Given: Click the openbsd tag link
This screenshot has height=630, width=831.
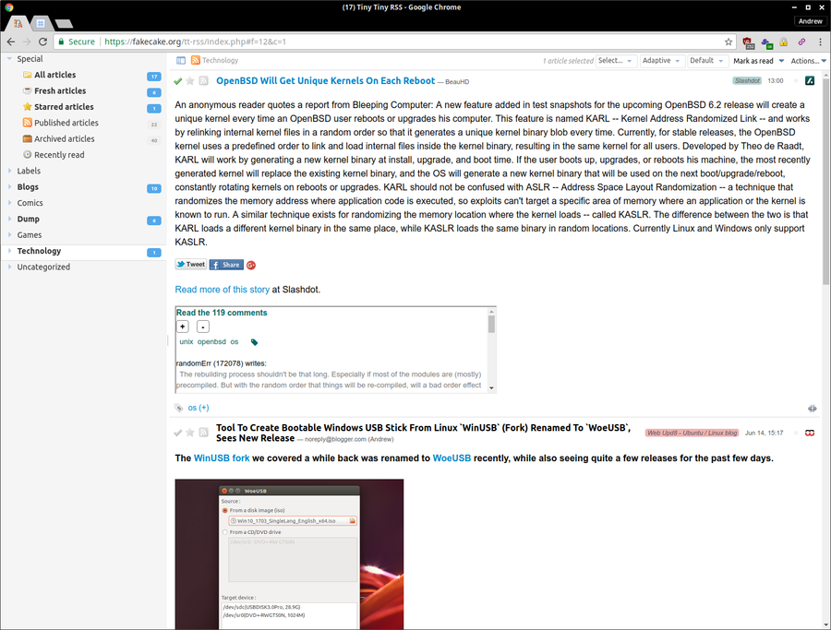Looking at the screenshot, I should 211,342.
